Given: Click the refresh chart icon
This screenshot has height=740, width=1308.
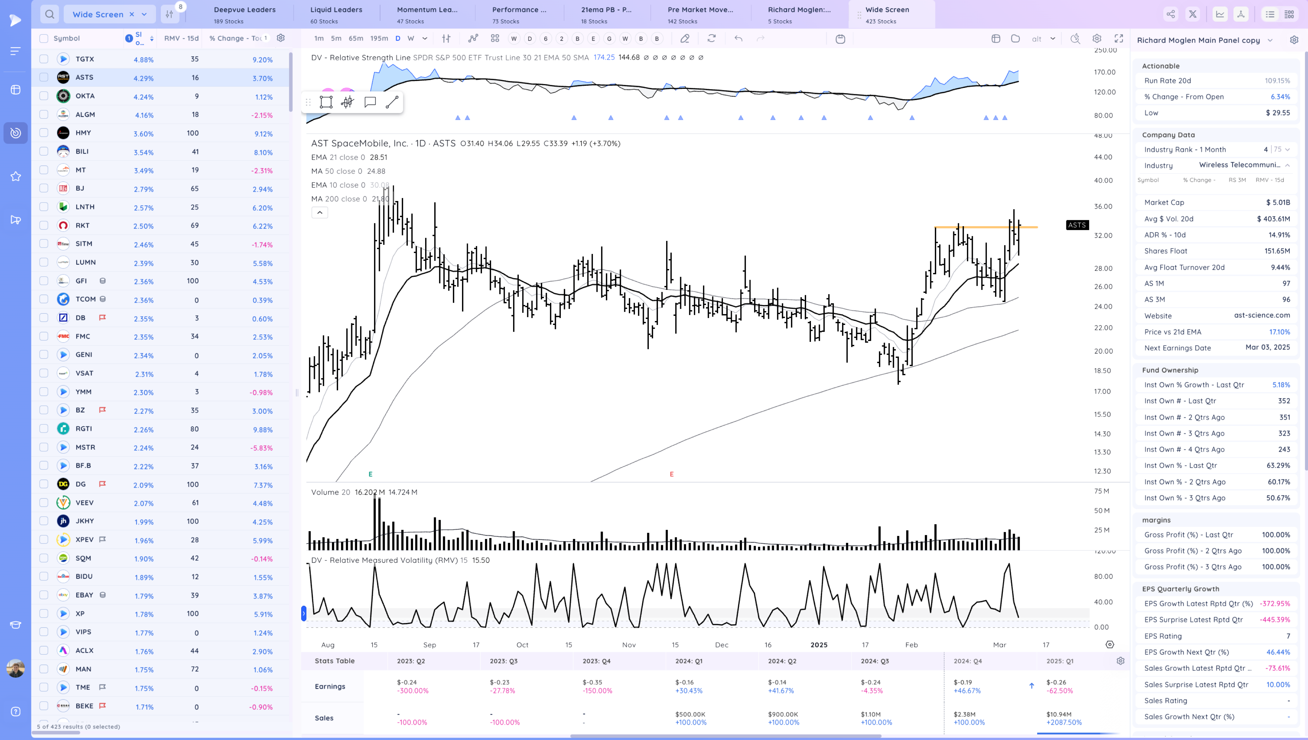Looking at the screenshot, I should tap(712, 38).
